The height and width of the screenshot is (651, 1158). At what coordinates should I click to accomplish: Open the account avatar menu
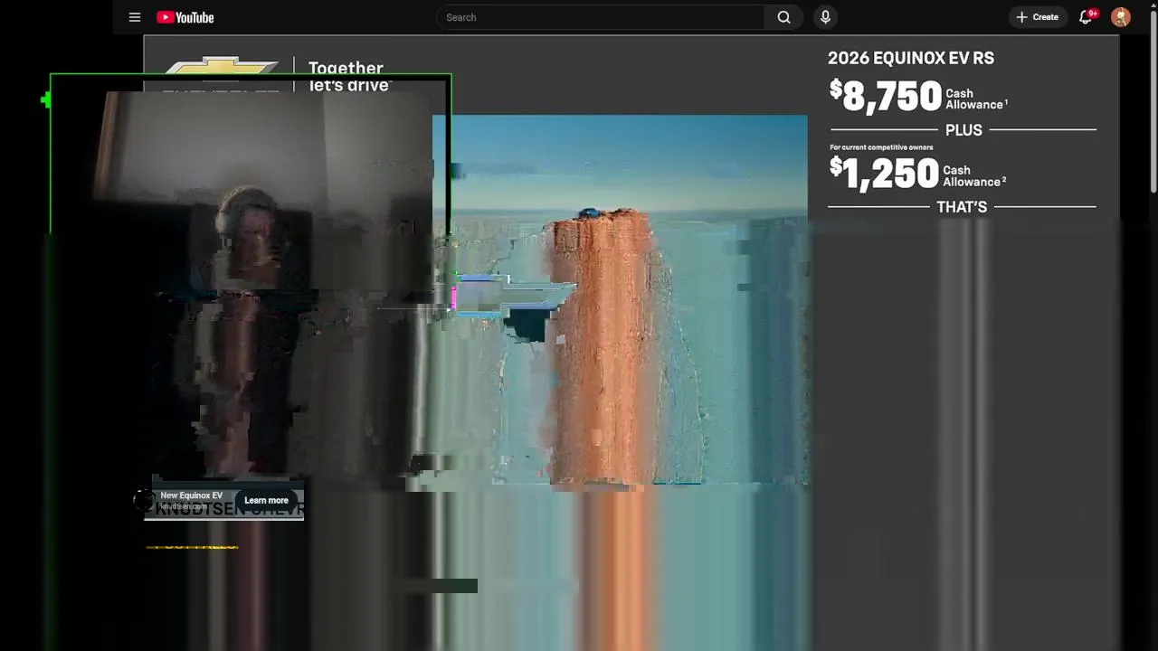tap(1121, 17)
